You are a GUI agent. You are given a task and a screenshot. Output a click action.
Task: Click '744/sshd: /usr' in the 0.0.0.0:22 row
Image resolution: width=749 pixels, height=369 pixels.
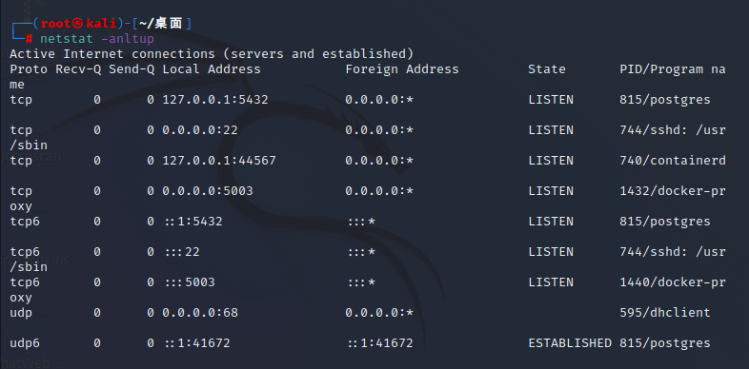pyautogui.click(x=673, y=130)
